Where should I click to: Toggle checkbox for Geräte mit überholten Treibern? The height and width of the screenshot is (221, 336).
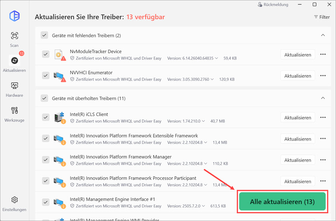(x=44, y=98)
